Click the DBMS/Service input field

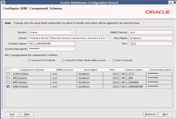(151, 32)
